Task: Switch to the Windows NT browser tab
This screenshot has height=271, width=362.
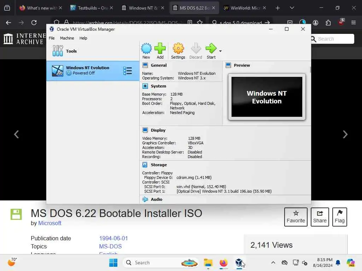Action: (x=142, y=8)
